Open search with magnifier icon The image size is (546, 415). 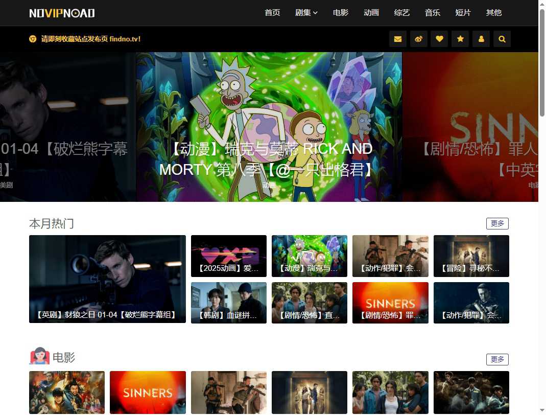502,39
